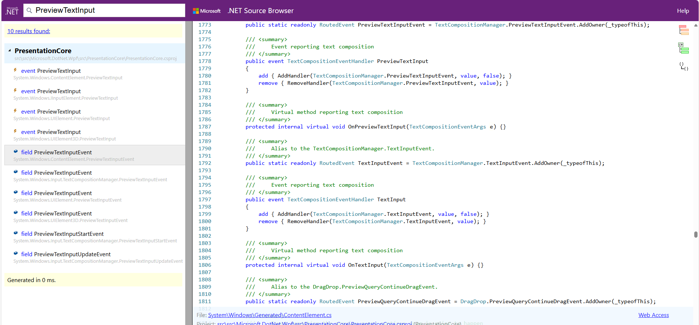The height and width of the screenshot is (325, 699).
Task: Click TextCompositionEventHandler type on line 1778
Action: (331, 61)
